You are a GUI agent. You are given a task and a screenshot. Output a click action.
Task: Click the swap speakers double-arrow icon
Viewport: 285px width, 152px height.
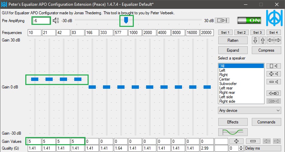click(274, 93)
